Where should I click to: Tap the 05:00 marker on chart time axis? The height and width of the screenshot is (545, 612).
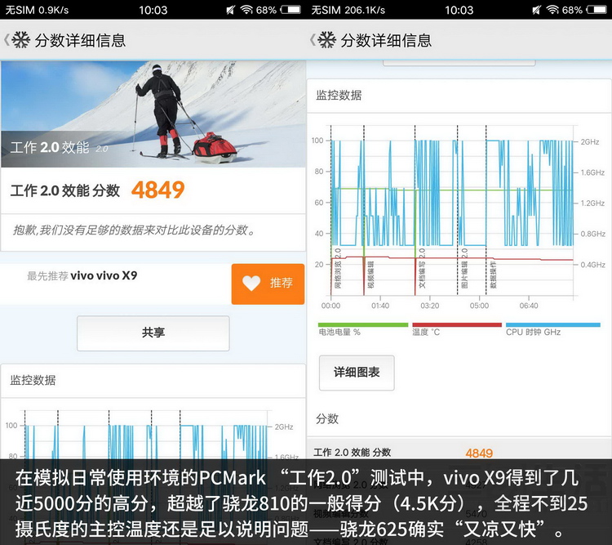(x=479, y=306)
